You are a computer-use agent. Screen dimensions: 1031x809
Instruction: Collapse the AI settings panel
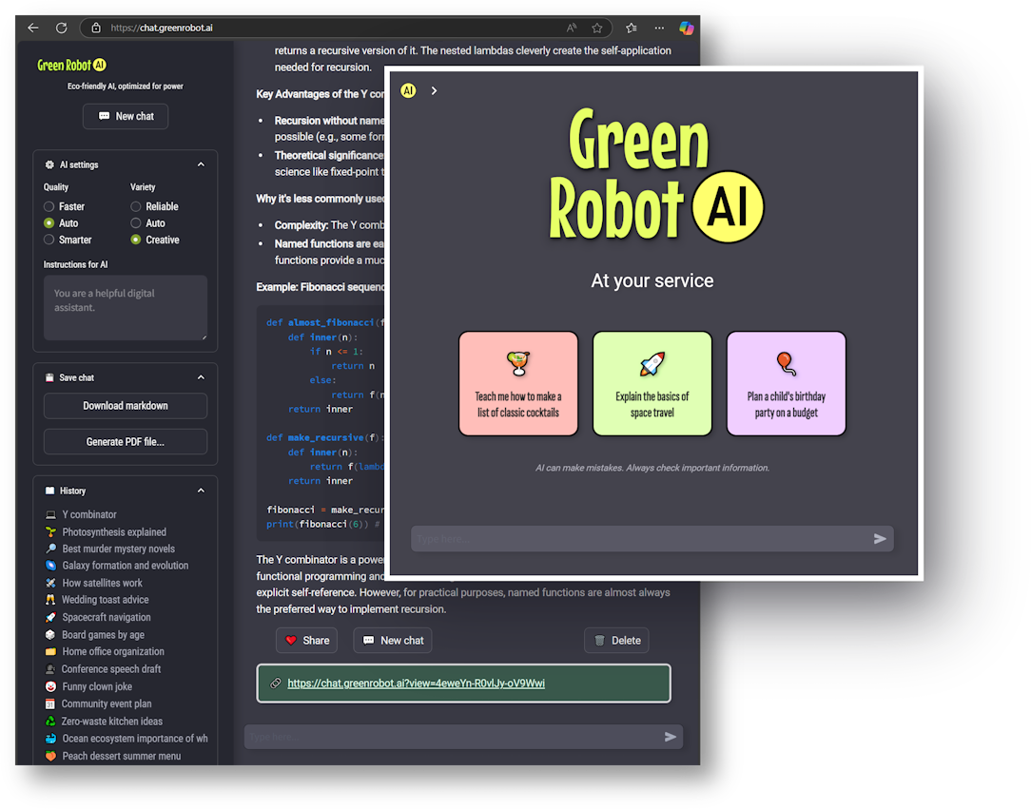[201, 164]
